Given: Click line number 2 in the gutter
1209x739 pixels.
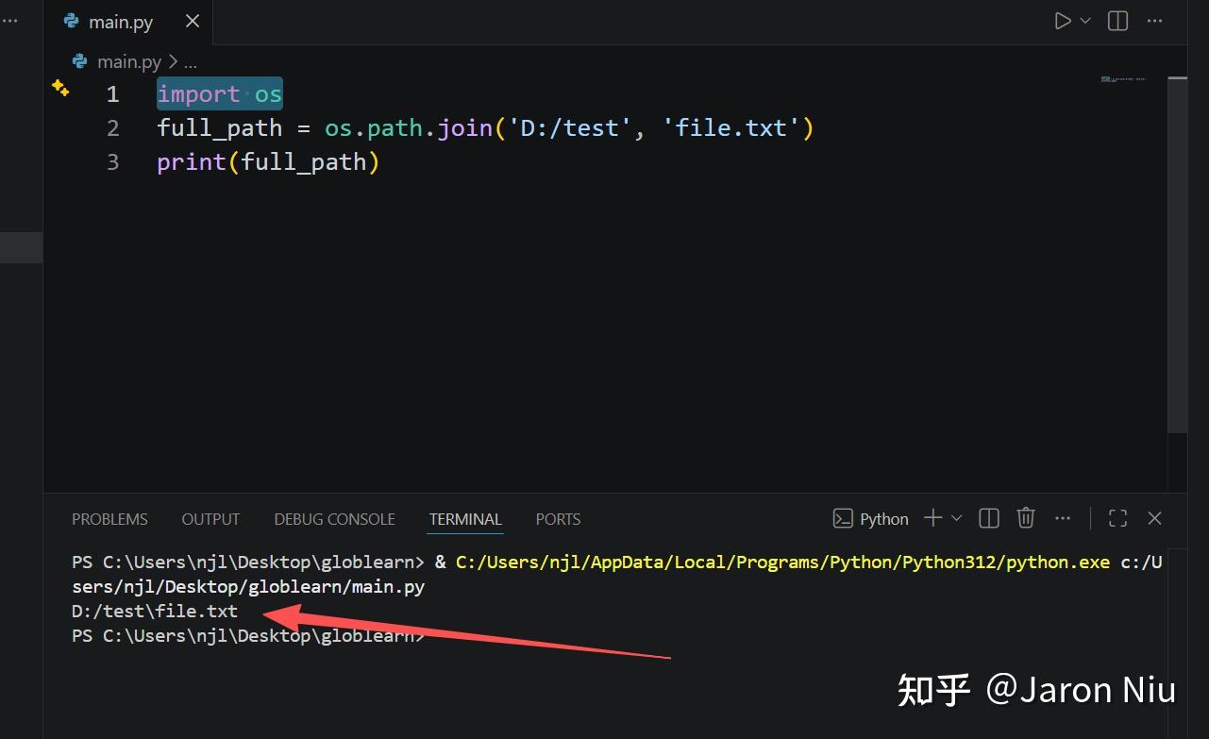Looking at the screenshot, I should (x=113, y=127).
